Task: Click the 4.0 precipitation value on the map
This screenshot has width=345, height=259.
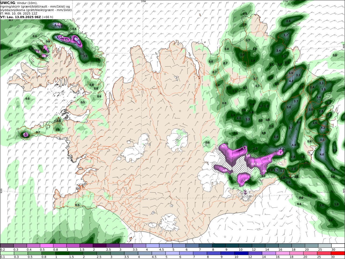Action: click(322, 140)
